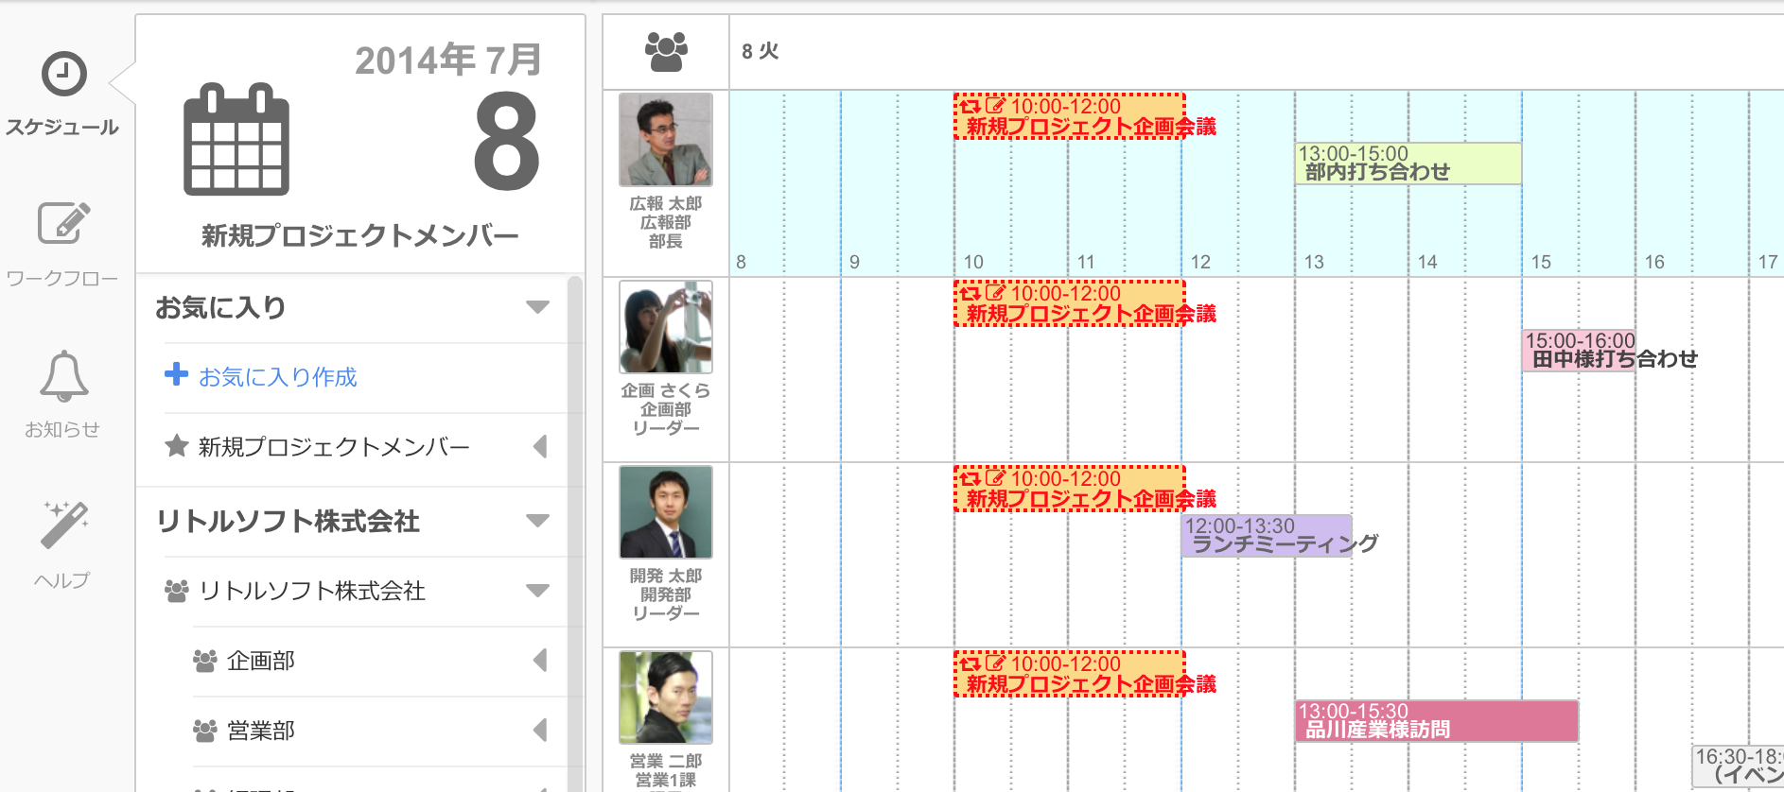Click the edit icon on 営業 二郎's 10:00 meeting

tap(995, 664)
